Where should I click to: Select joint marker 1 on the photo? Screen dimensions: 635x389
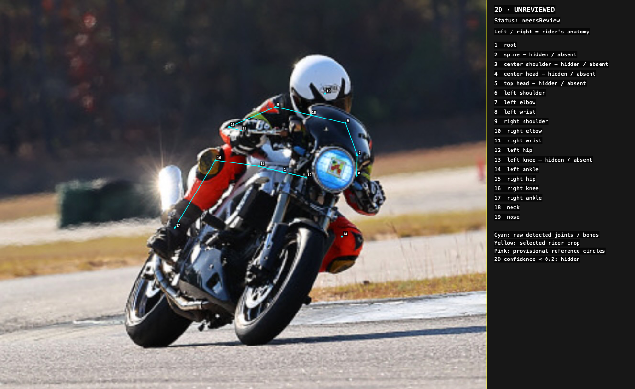pyautogui.click(x=282, y=172)
